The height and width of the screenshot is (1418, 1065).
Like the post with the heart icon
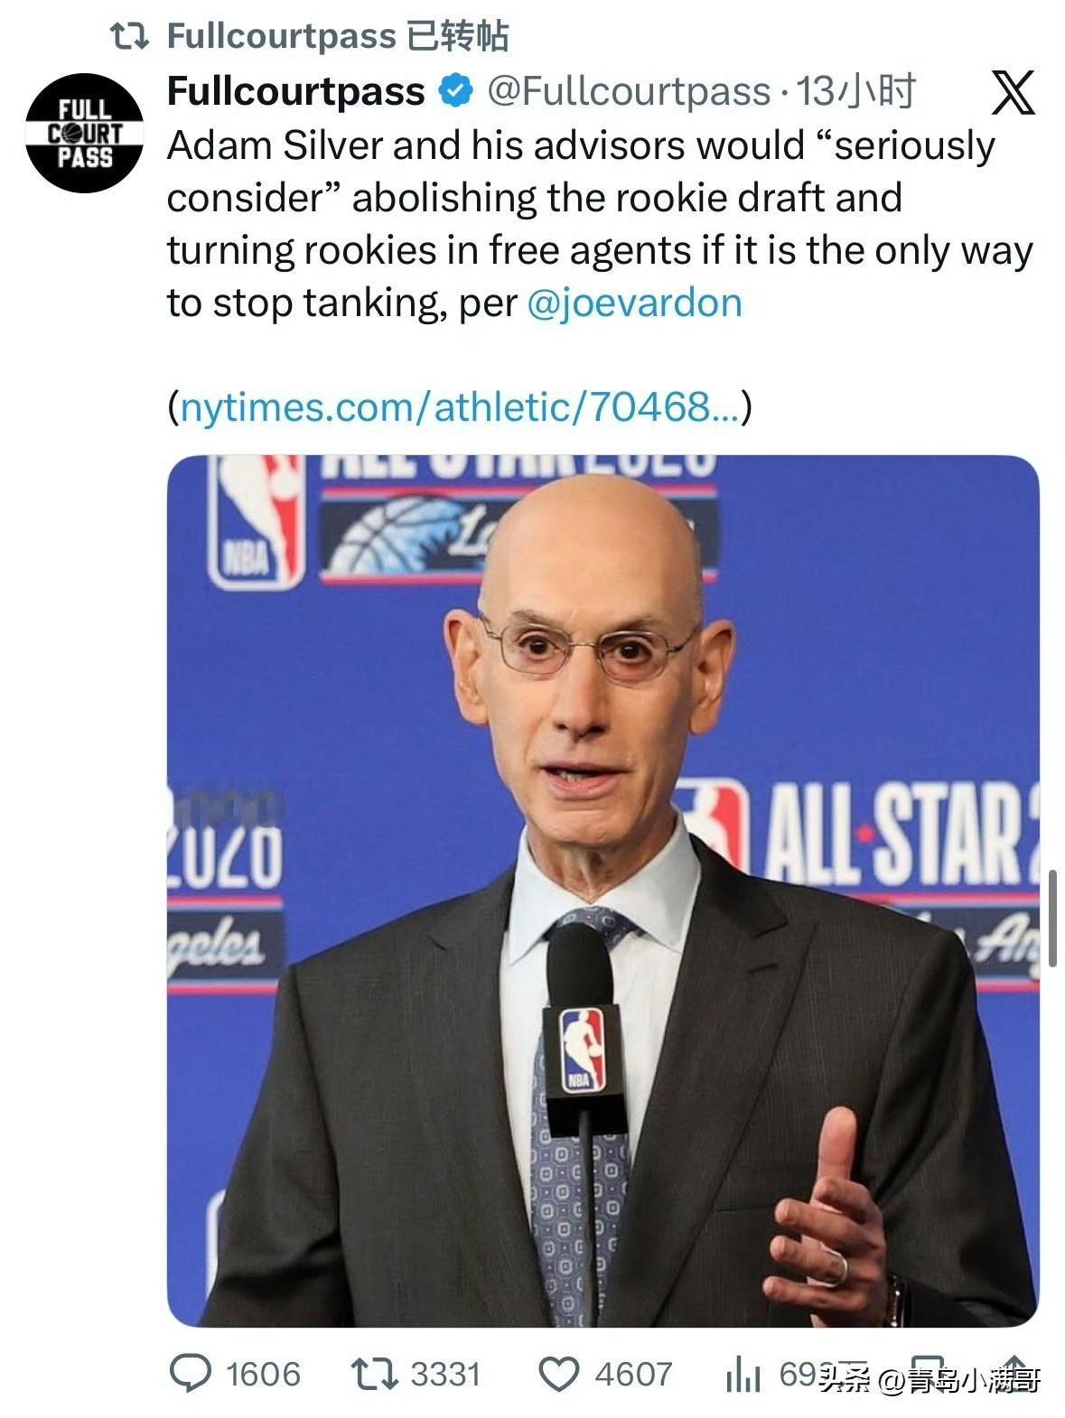pyautogui.click(x=558, y=1375)
